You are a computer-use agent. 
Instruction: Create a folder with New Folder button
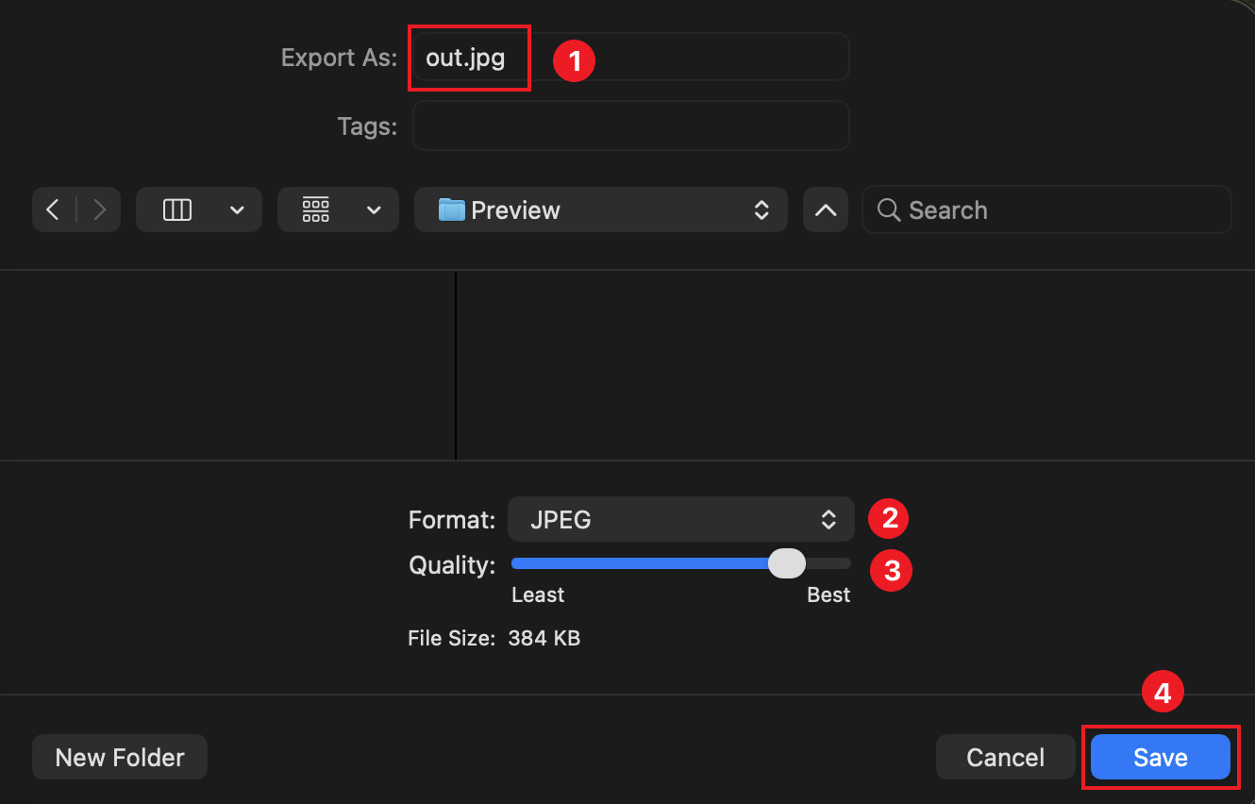120,758
